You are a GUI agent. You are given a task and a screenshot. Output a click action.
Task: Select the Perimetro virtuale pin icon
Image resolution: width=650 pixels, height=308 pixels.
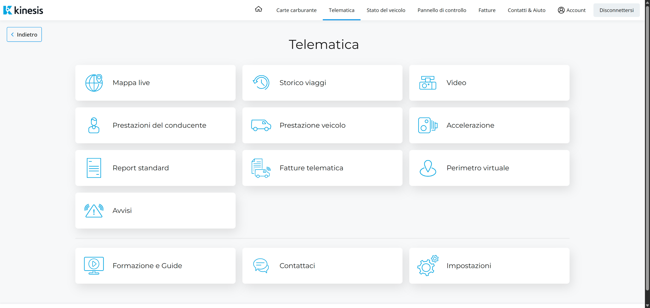(428, 168)
